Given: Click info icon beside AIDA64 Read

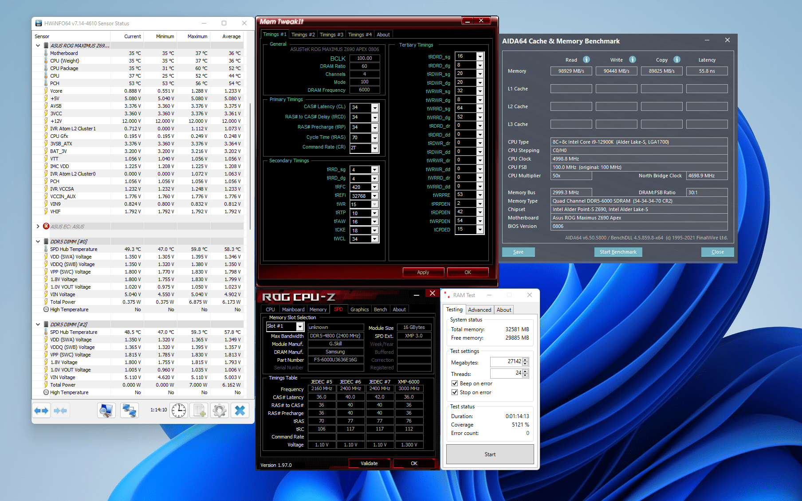Looking at the screenshot, I should point(586,59).
